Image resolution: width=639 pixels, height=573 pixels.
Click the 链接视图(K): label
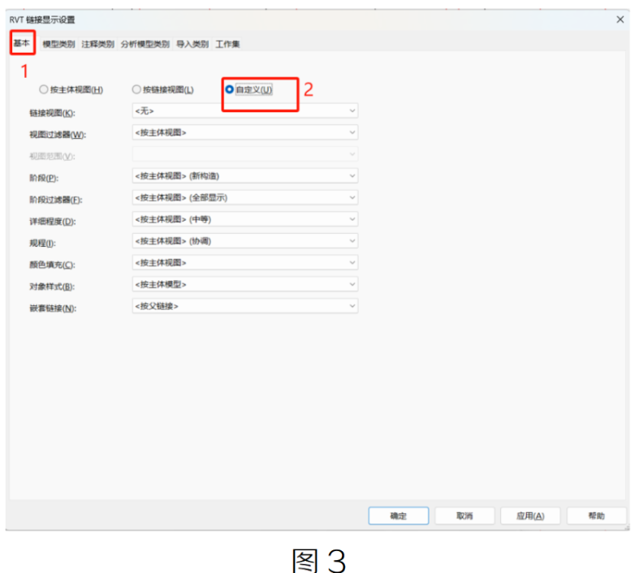click(52, 113)
